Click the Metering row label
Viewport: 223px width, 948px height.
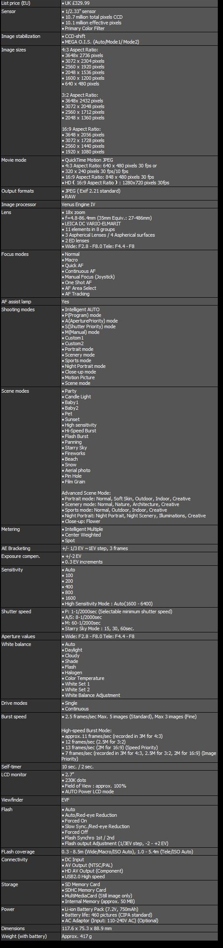[10, 529]
